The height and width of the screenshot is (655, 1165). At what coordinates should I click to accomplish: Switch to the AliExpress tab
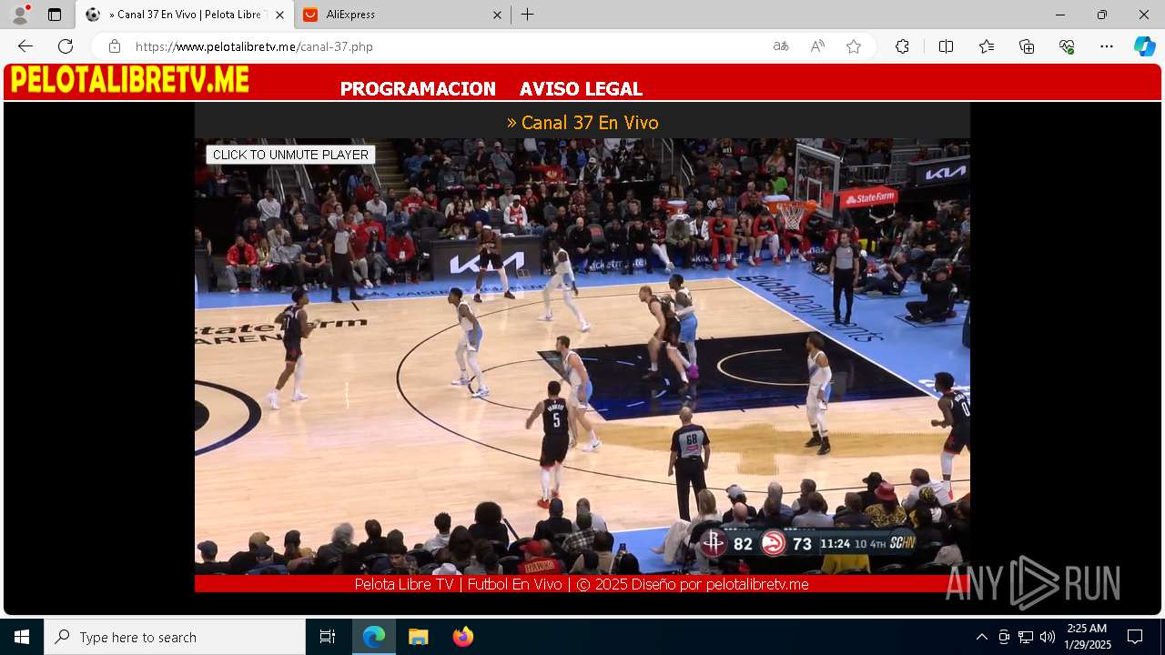coord(403,15)
